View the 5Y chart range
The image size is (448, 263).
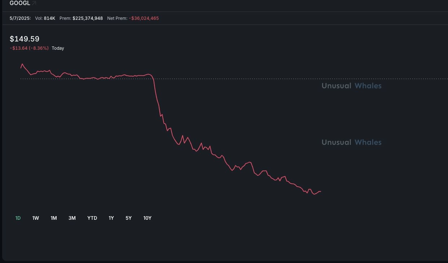click(129, 218)
